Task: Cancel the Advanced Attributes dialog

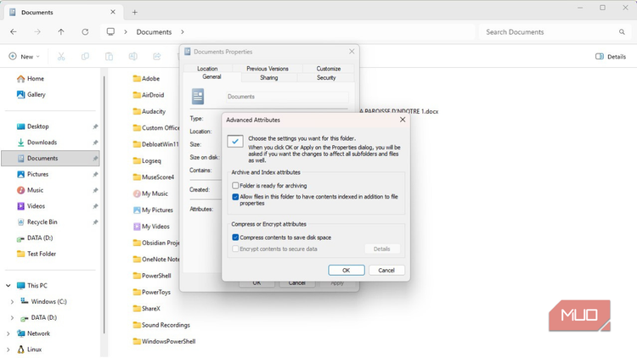Action: (x=386, y=271)
